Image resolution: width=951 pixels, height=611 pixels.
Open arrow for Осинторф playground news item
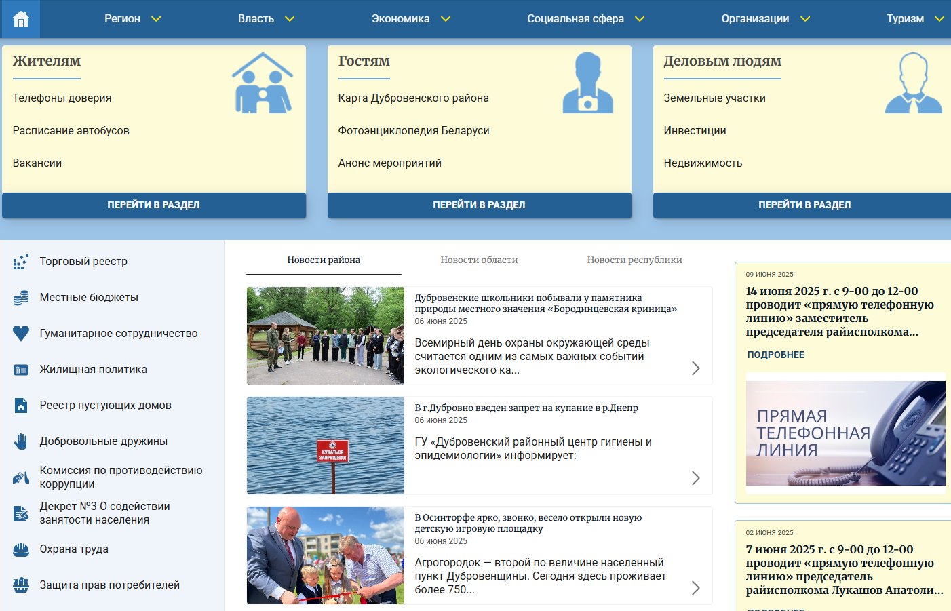[x=695, y=588]
